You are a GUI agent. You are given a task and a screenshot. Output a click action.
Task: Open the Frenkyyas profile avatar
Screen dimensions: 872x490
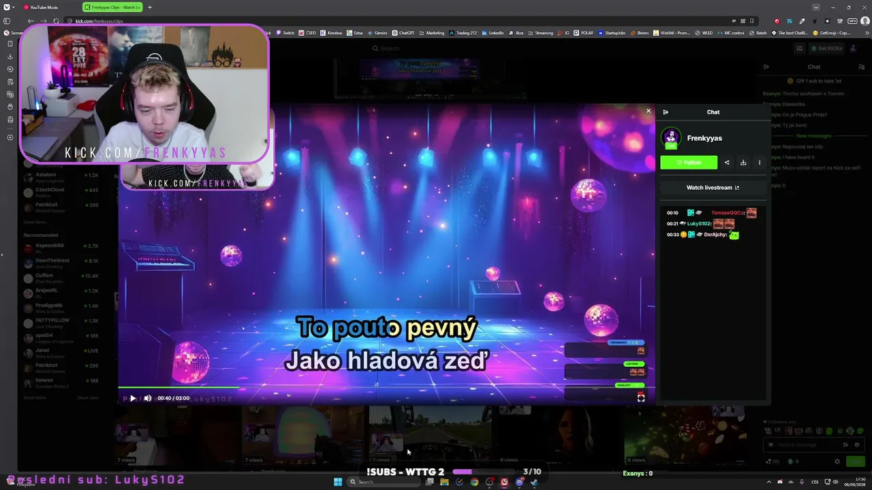671,138
